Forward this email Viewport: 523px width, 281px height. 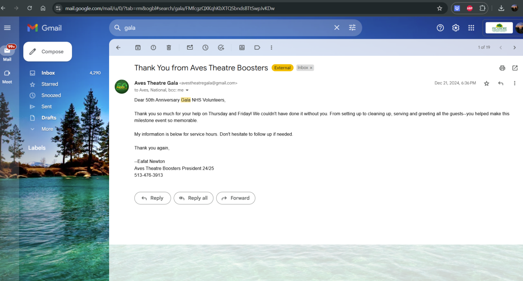pyautogui.click(x=235, y=198)
